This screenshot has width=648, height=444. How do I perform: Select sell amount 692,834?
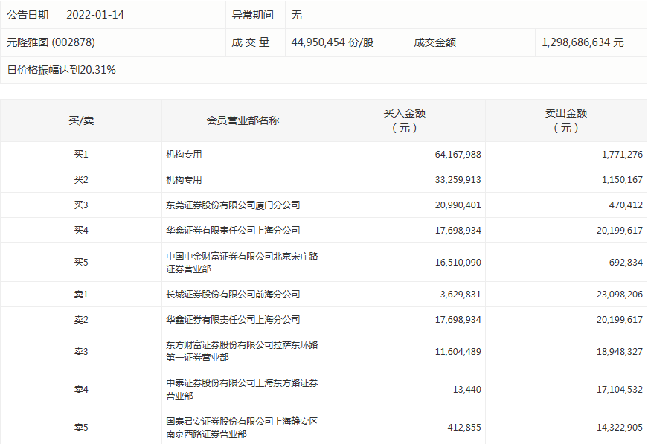[626, 263]
